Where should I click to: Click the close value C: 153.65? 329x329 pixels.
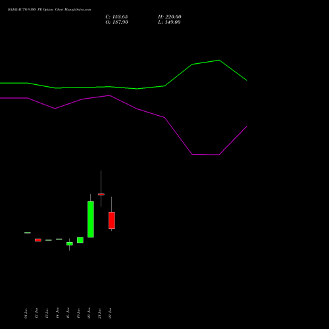(x=116, y=17)
